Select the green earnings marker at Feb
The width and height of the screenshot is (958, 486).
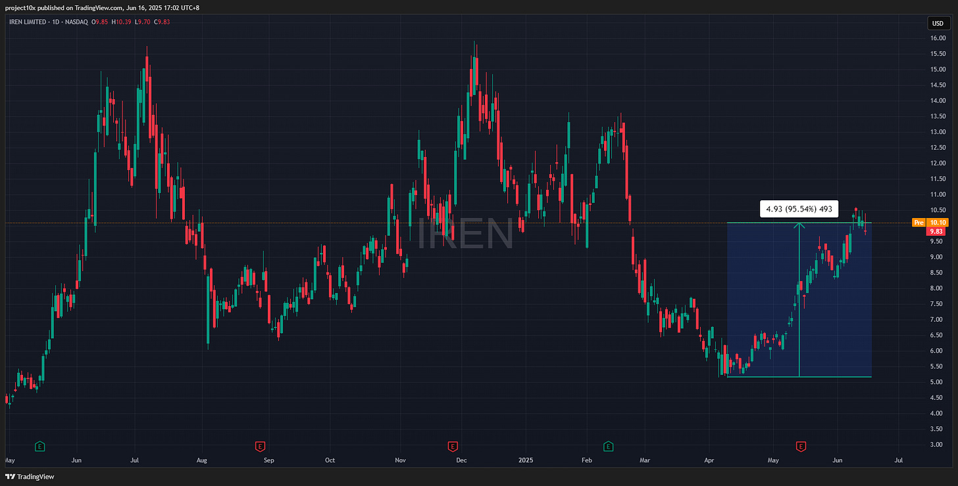(608, 447)
